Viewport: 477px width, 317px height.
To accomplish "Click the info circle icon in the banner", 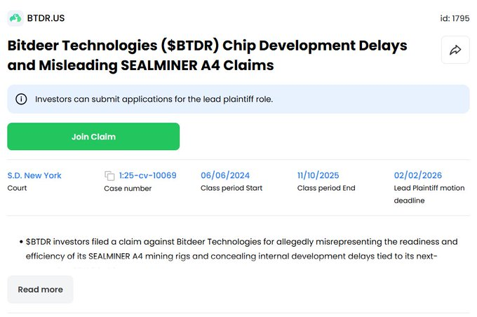I will 21,100.
